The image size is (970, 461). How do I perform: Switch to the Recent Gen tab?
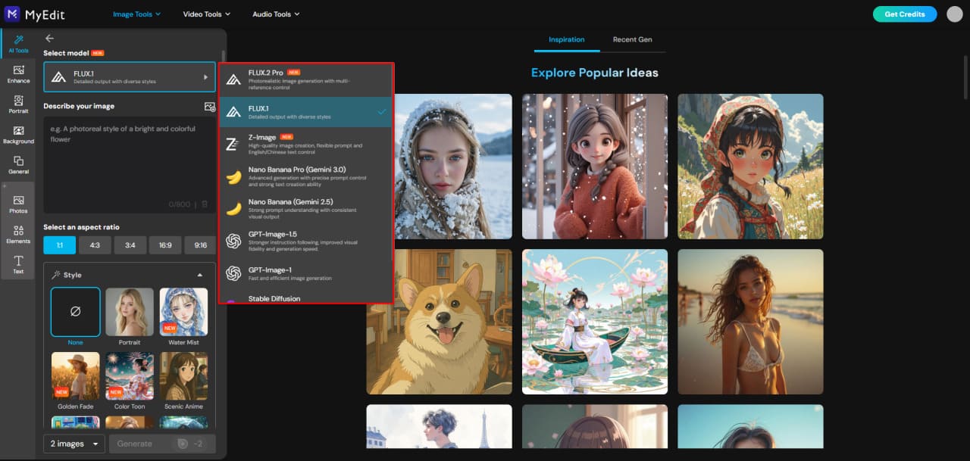pyautogui.click(x=632, y=39)
